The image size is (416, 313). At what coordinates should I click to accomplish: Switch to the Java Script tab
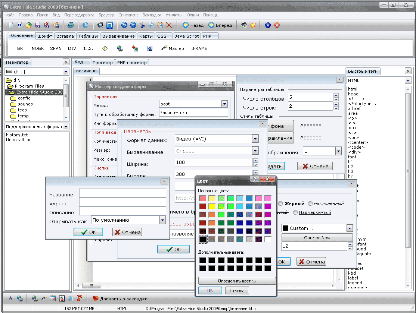tap(187, 36)
